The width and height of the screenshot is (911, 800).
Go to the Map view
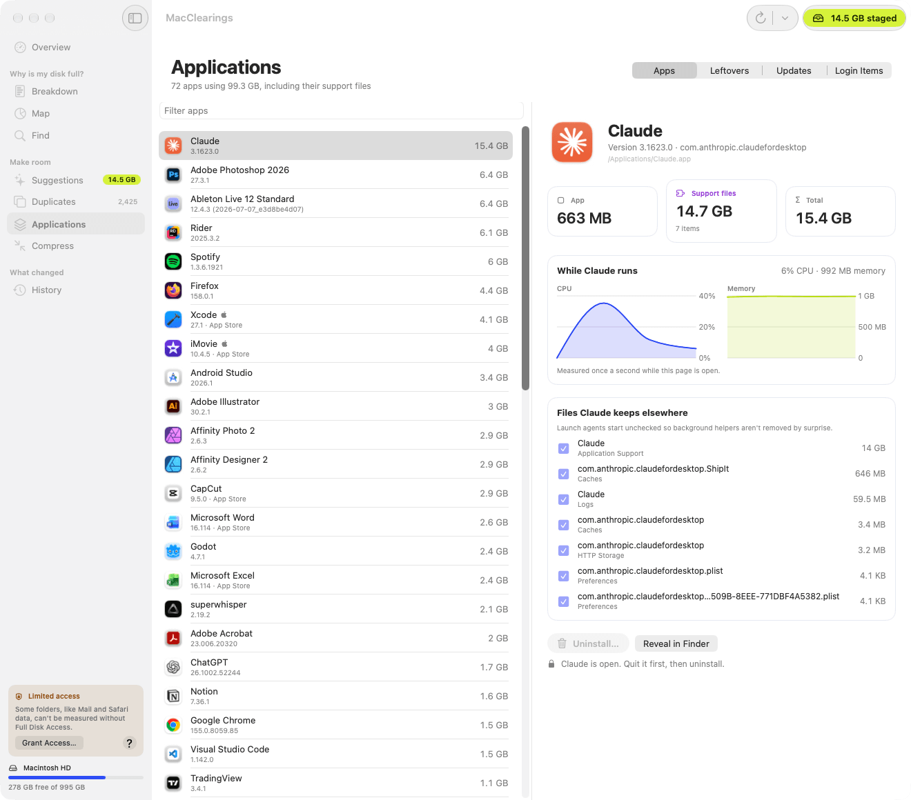point(76,114)
